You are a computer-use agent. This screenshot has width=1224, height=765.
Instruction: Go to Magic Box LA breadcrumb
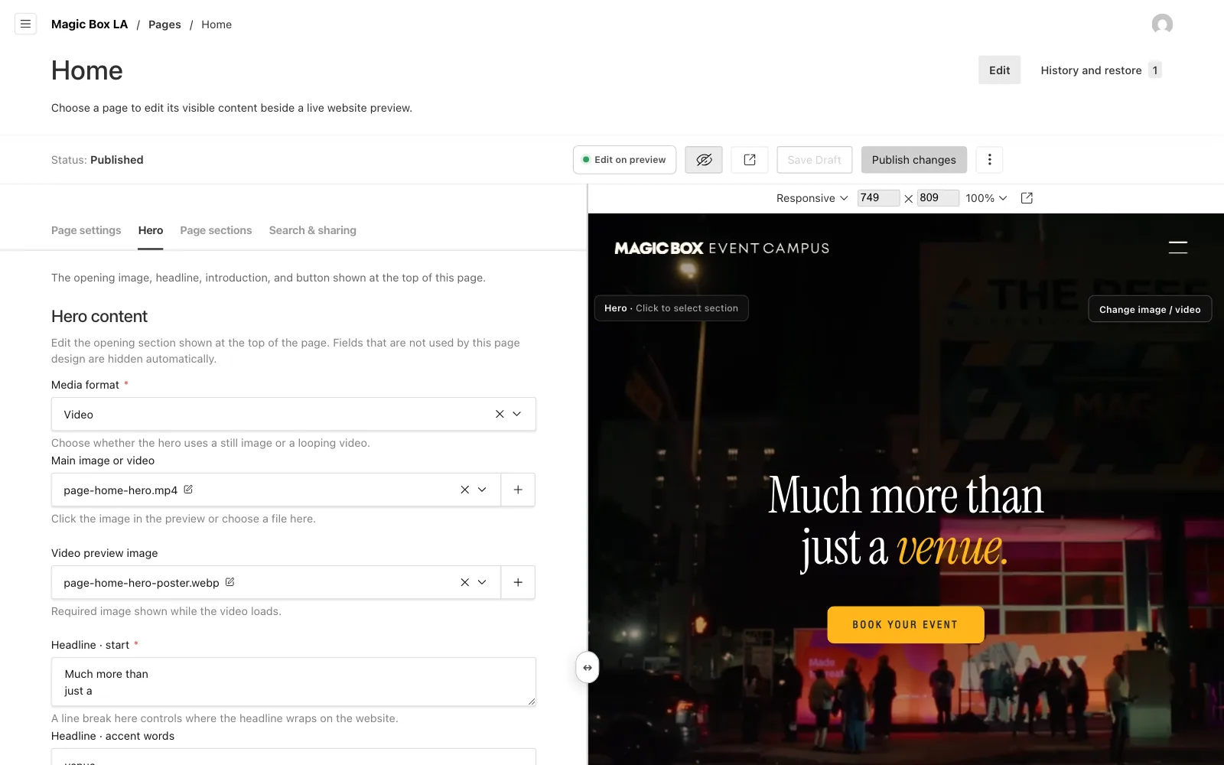tap(90, 24)
